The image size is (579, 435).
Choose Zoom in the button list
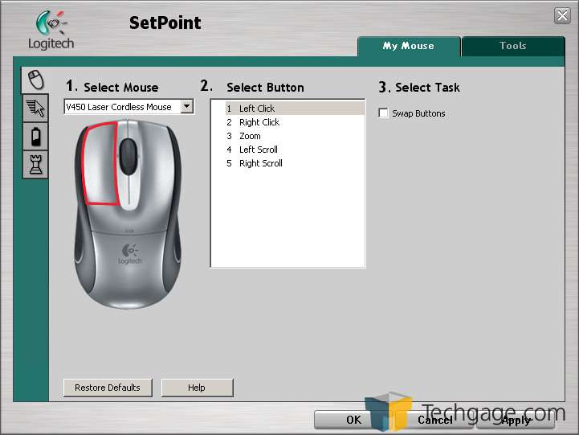250,136
